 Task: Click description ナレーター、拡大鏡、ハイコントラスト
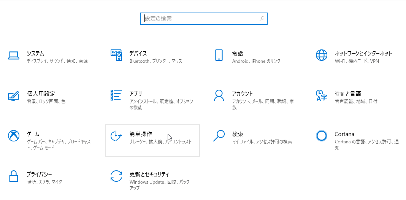coord(160,142)
